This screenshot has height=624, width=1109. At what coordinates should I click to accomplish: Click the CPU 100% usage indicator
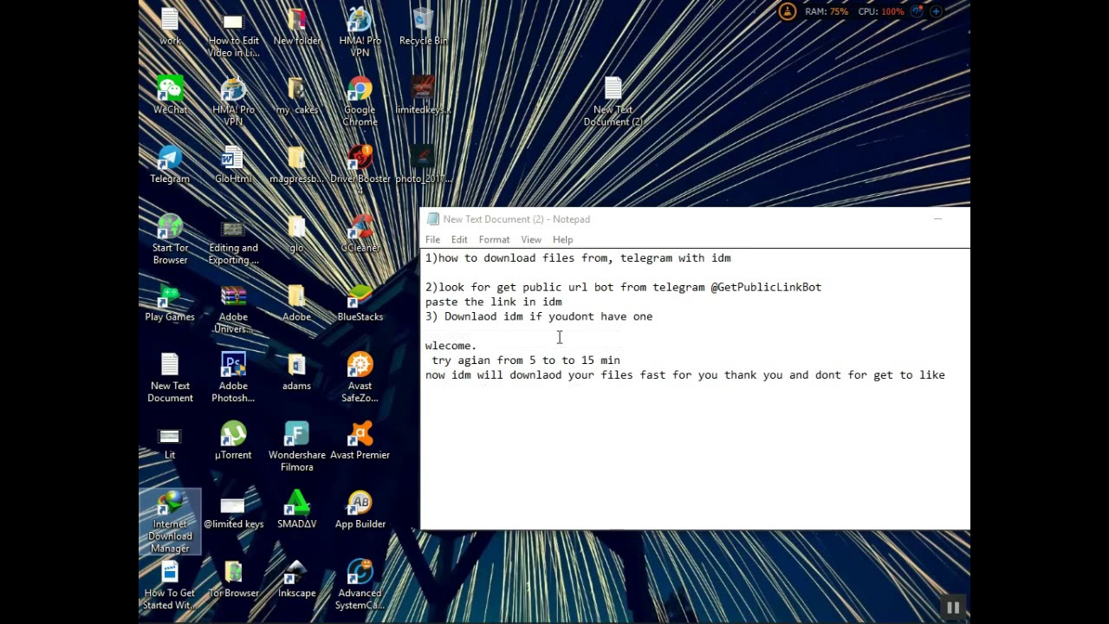881,11
